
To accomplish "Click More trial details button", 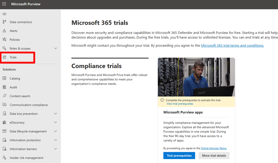I will click(x=214, y=155).
